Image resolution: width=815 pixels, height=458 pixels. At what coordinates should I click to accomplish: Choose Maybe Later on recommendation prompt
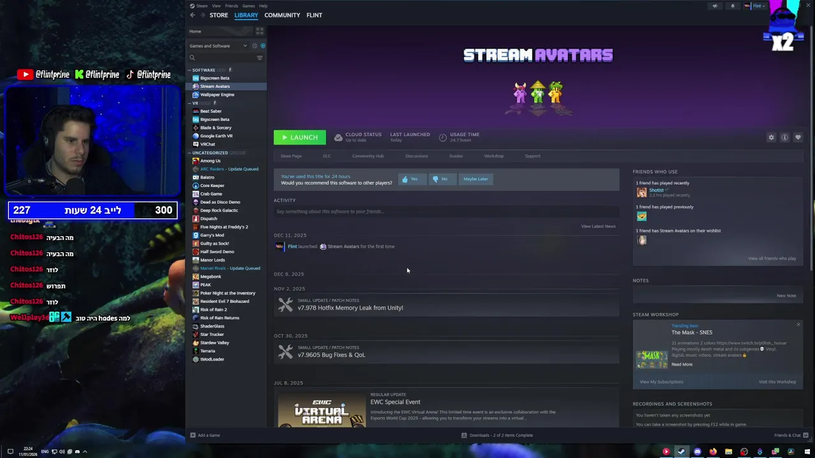476,179
